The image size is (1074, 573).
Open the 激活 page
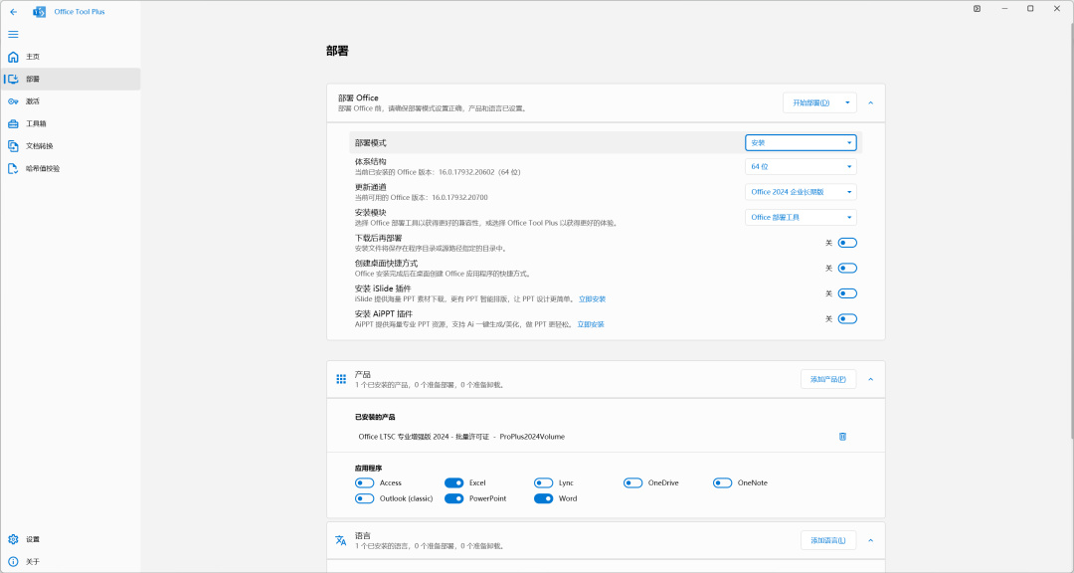point(71,101)
